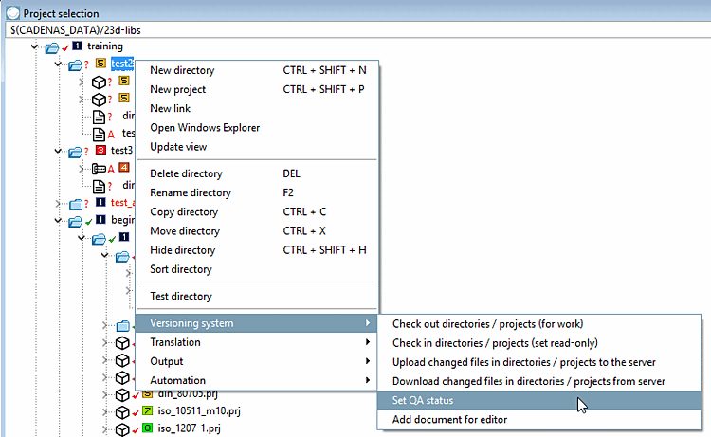Choose 'Copy directory' entry
The height and width of the screenshot is (437, 711).
(257, 211)
